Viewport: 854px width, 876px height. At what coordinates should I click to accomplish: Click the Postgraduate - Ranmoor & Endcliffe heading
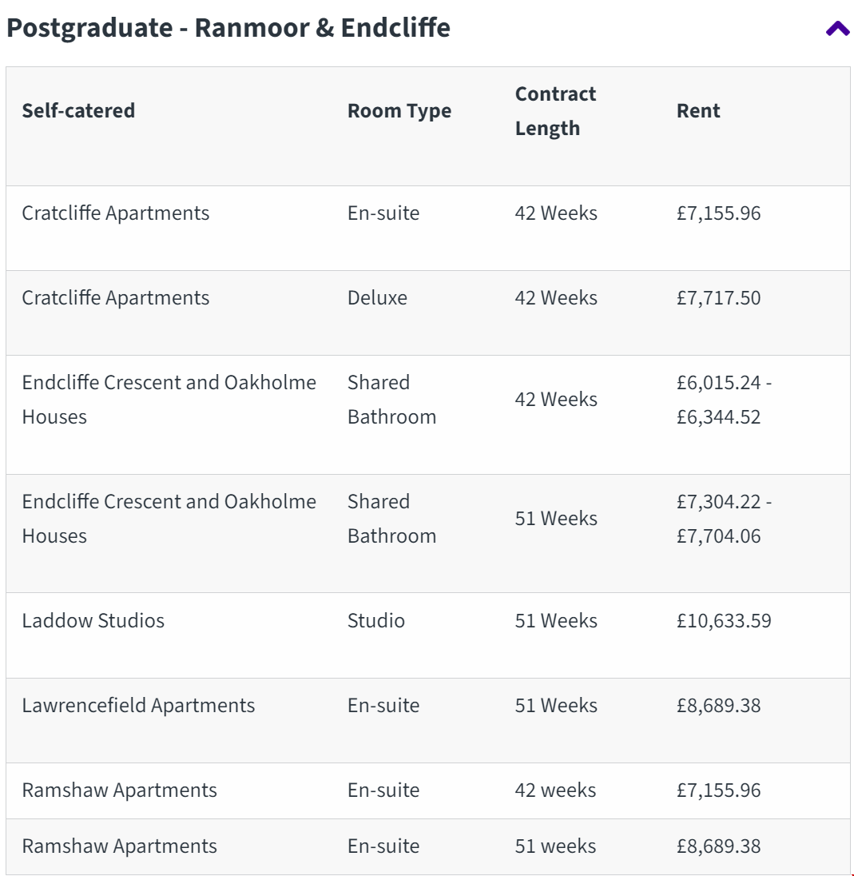pos(228,28)
